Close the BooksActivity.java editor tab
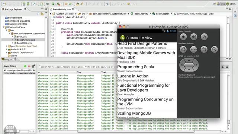The height and width of the screenshot is (134, 238). point(73,9)
